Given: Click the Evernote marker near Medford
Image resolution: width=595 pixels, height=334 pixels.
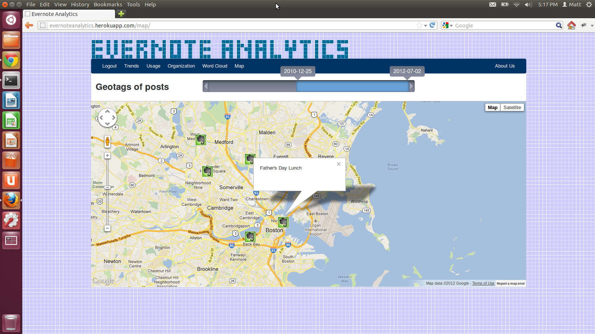Looking at the screenshot, I should pos(201,140).
